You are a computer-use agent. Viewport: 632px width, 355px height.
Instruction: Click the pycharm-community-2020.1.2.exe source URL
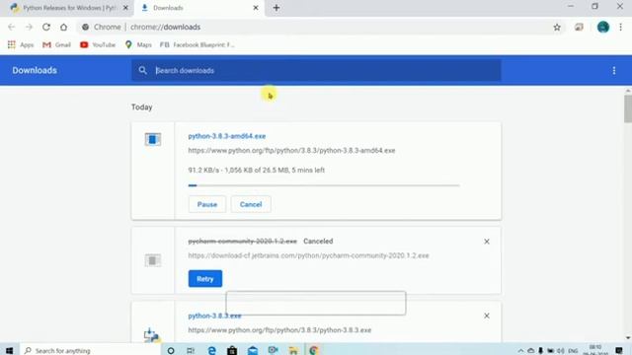(308, 255)
